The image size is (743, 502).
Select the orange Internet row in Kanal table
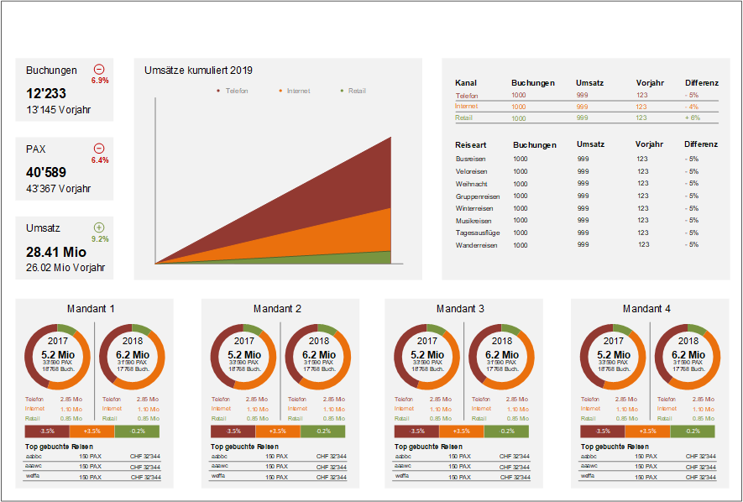click(466, 107)
